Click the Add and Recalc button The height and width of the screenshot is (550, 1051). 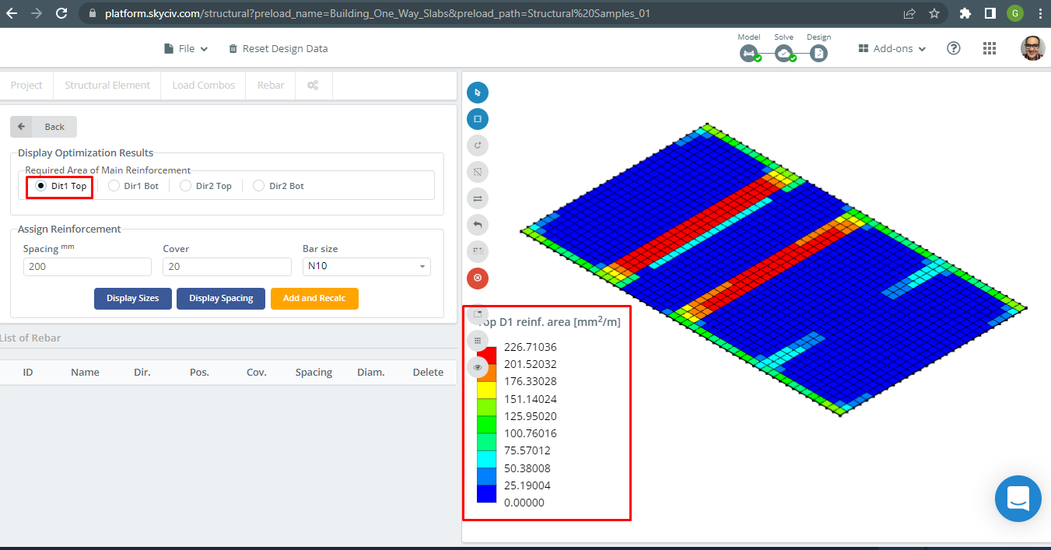pos(314,298)
